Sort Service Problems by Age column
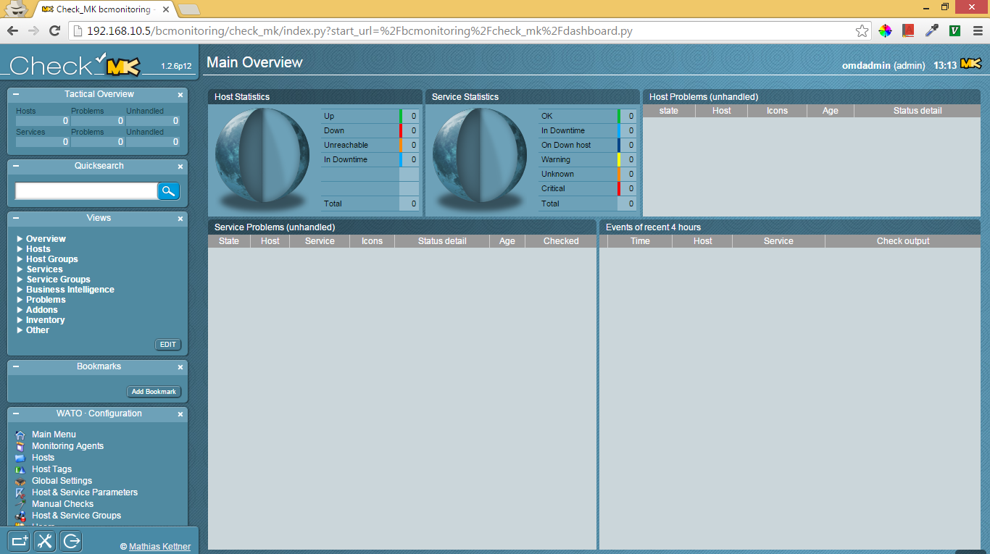 (x=507, y=241)
